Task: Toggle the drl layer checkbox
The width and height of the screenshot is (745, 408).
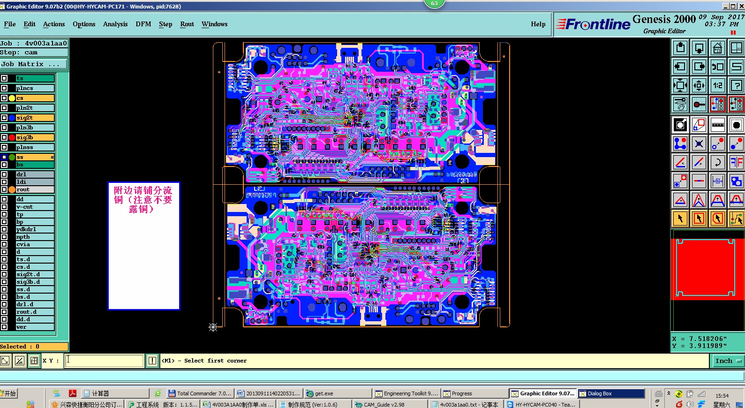Action: click(4, 174)
